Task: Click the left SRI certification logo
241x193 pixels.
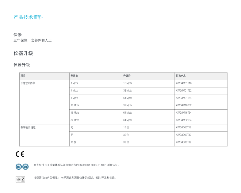Action: (x=18, y=166)
